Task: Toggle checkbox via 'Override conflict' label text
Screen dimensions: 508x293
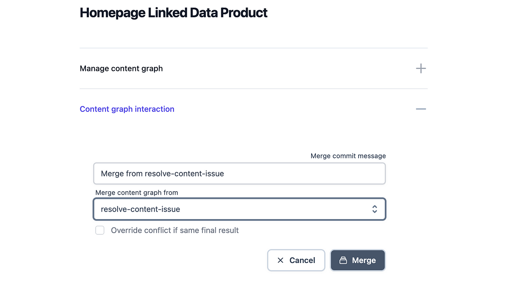Action: 175,231
